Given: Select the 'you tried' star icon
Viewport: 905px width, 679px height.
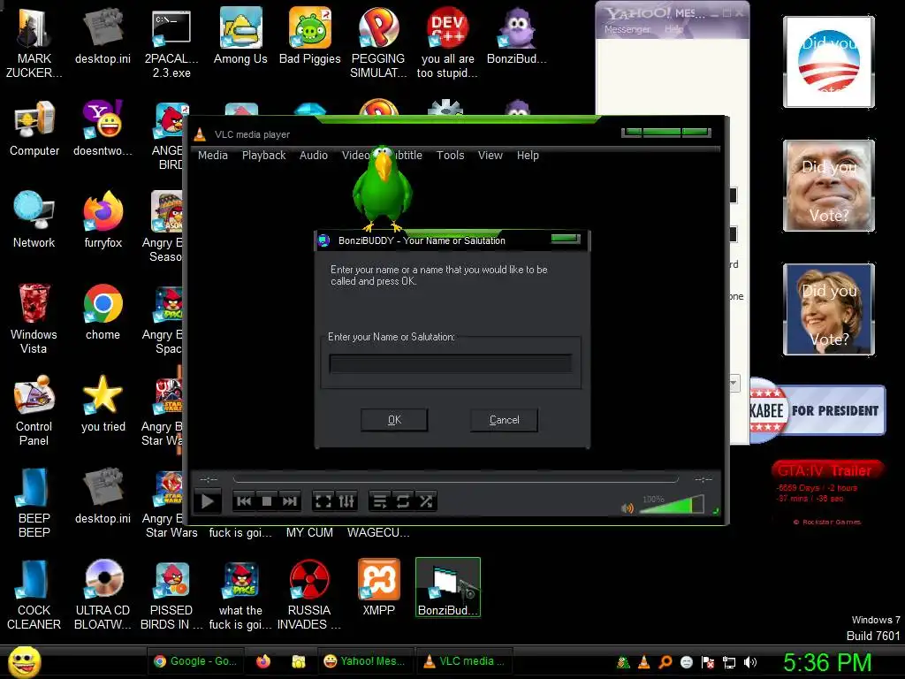Looking at the screenshot, I should [x=103, y=403].
